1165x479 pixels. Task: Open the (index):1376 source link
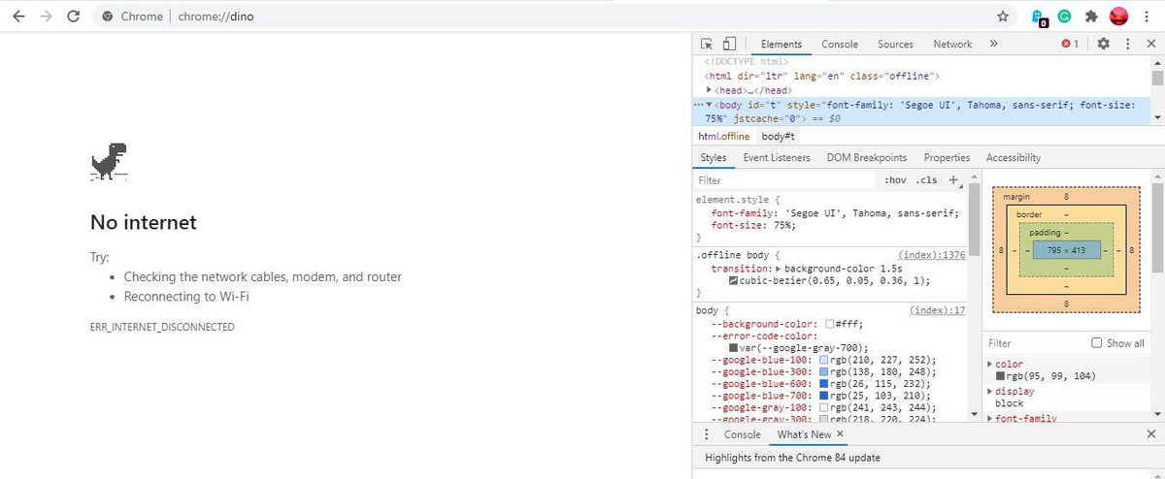932,255
